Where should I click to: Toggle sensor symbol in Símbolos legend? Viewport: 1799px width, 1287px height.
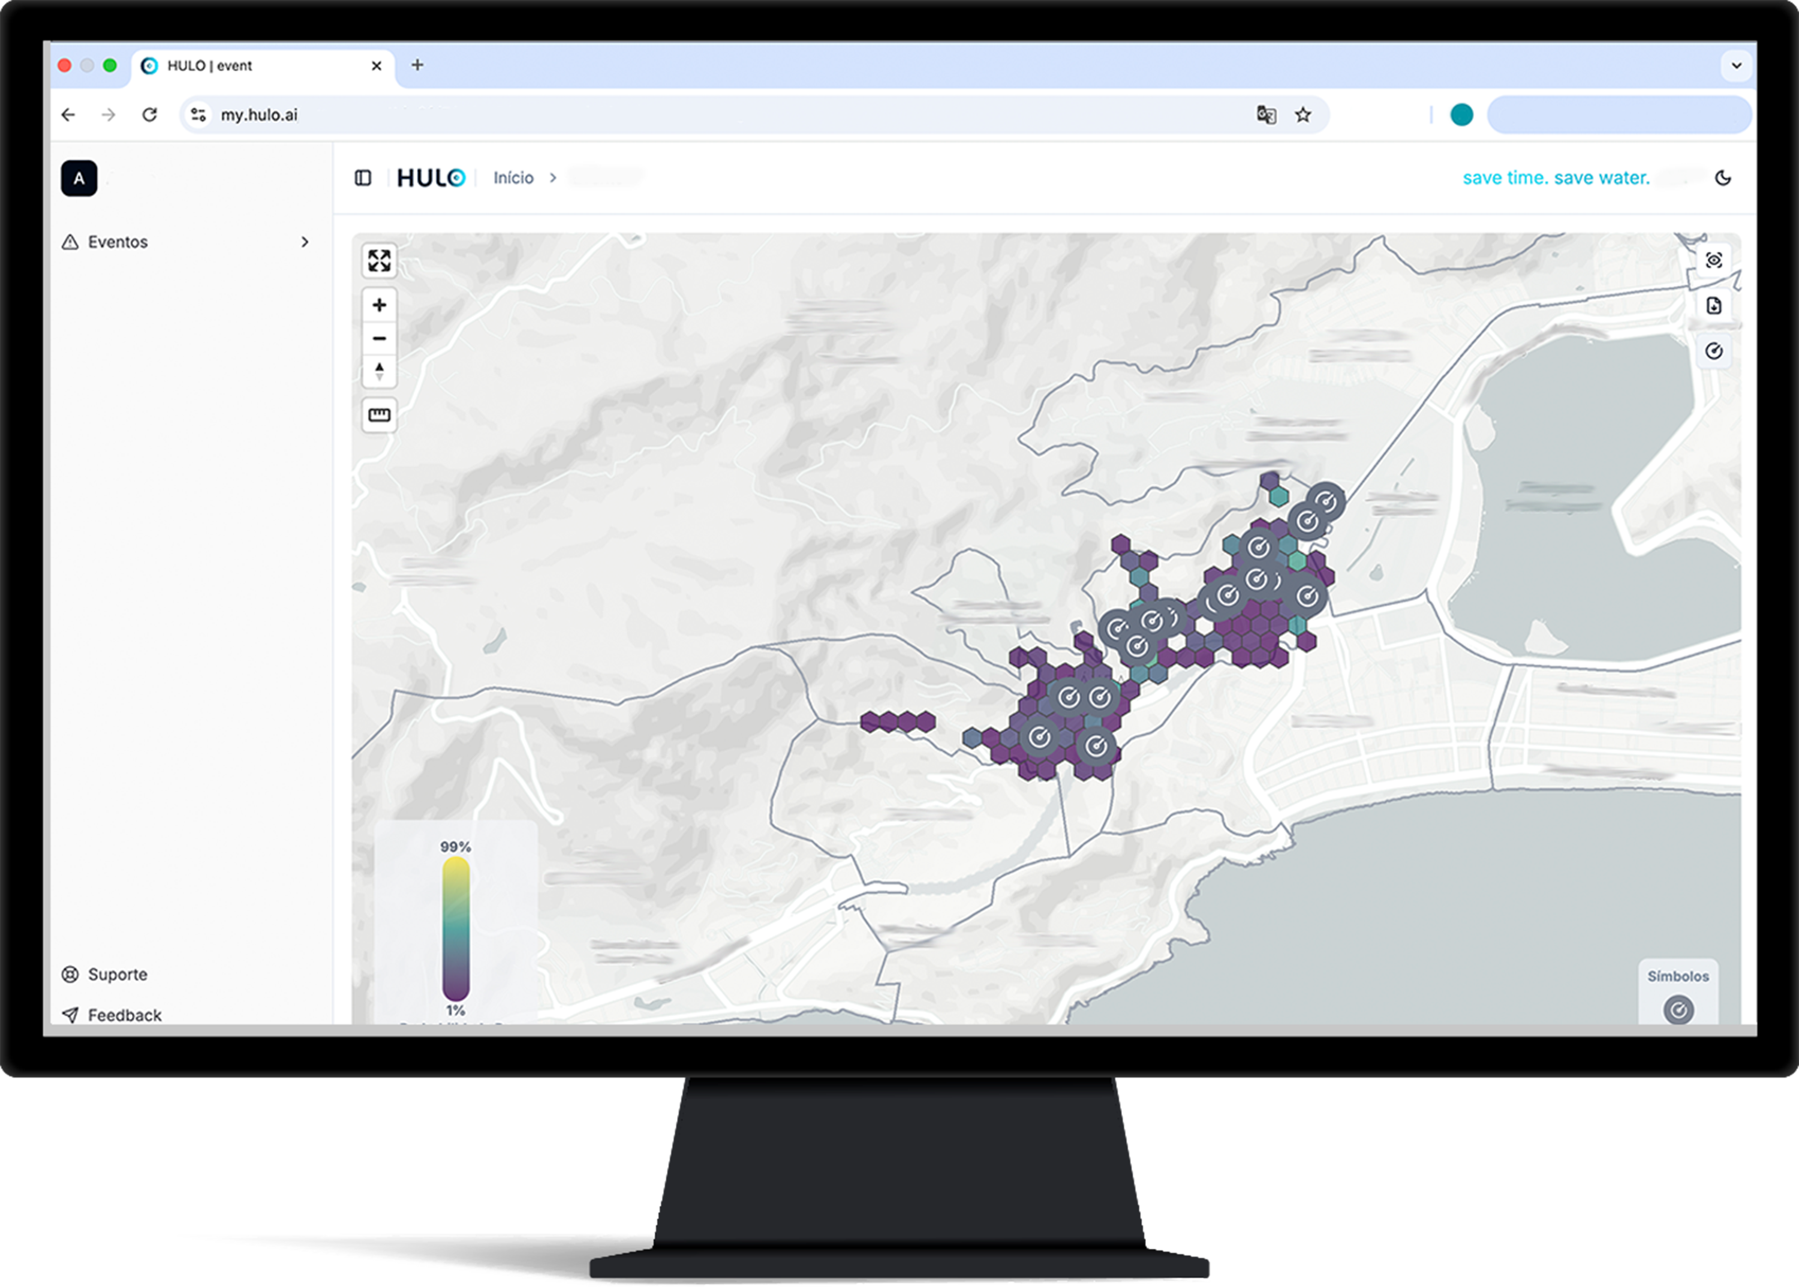1678,1010
